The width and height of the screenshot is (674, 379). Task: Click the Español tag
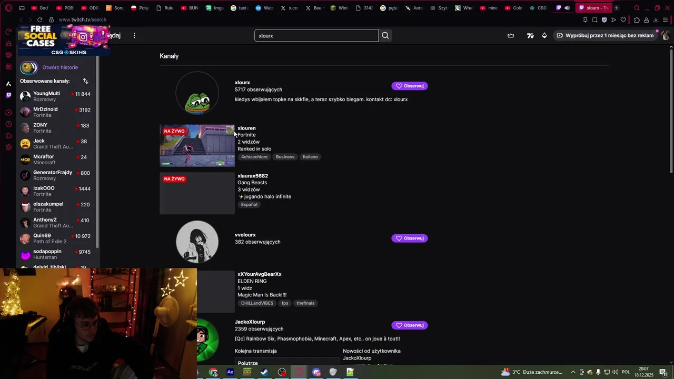[249, 205]
